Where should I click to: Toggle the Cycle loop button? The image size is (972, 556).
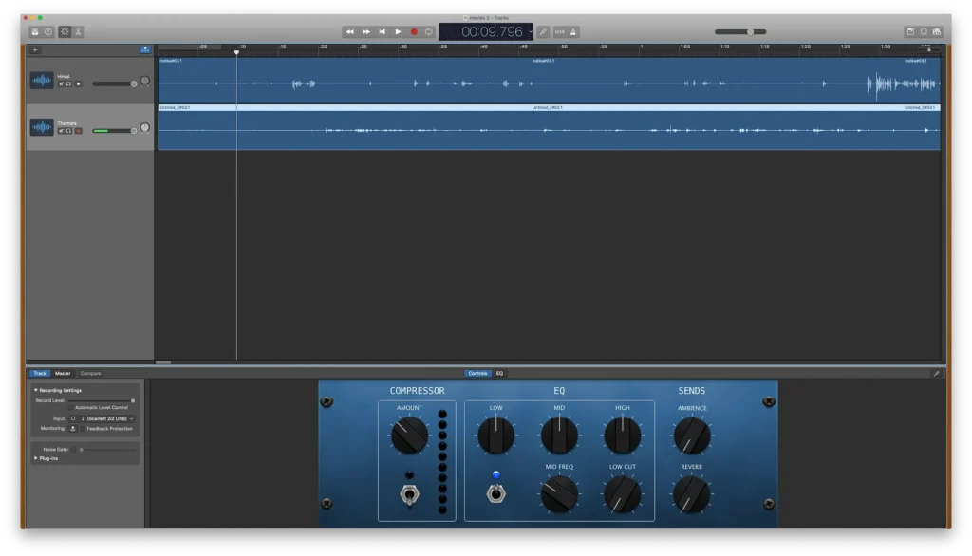(x=429, y=31)
